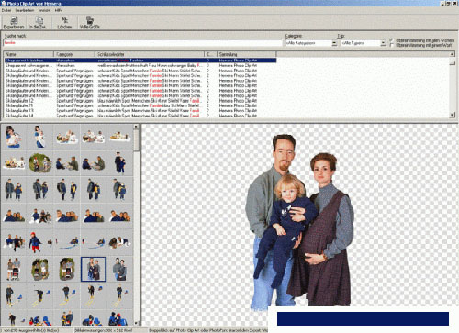Sort results by Sammlung column header
This screenshot has height=333, width=459.
247,54
